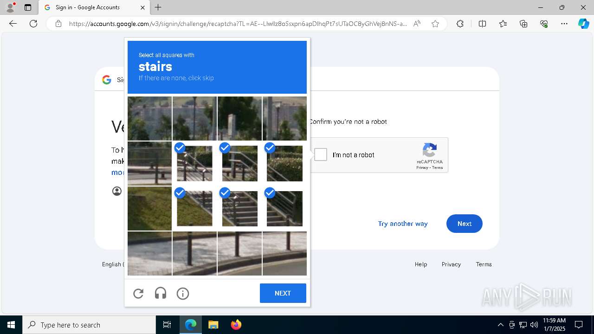Select second-row first-column fence tile
594x334 pixels.
coord(149,163)
